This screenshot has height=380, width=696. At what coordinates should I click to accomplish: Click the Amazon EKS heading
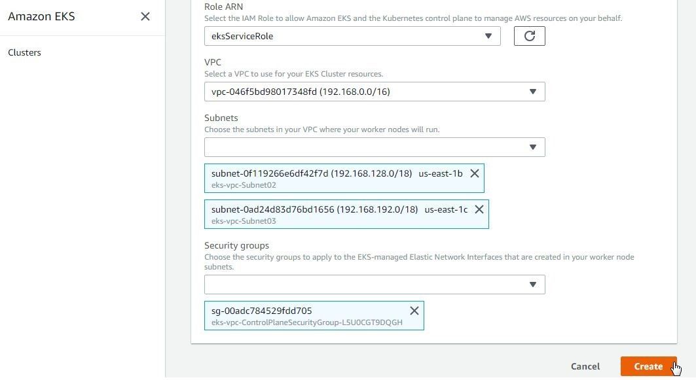click(41, 16)
